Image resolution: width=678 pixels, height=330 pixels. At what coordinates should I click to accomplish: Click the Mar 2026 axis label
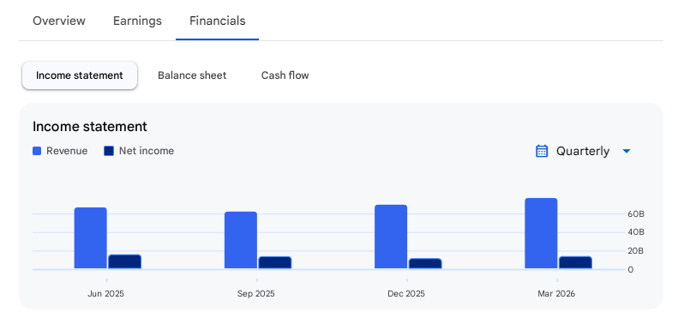tap(556, 294)
